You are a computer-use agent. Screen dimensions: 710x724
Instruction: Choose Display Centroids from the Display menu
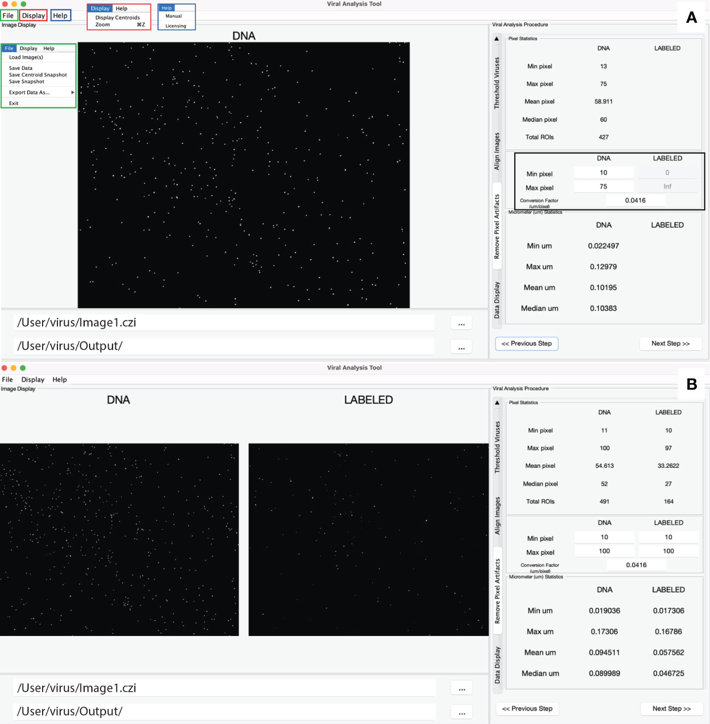pyautogui.click(x=118, y=17)
